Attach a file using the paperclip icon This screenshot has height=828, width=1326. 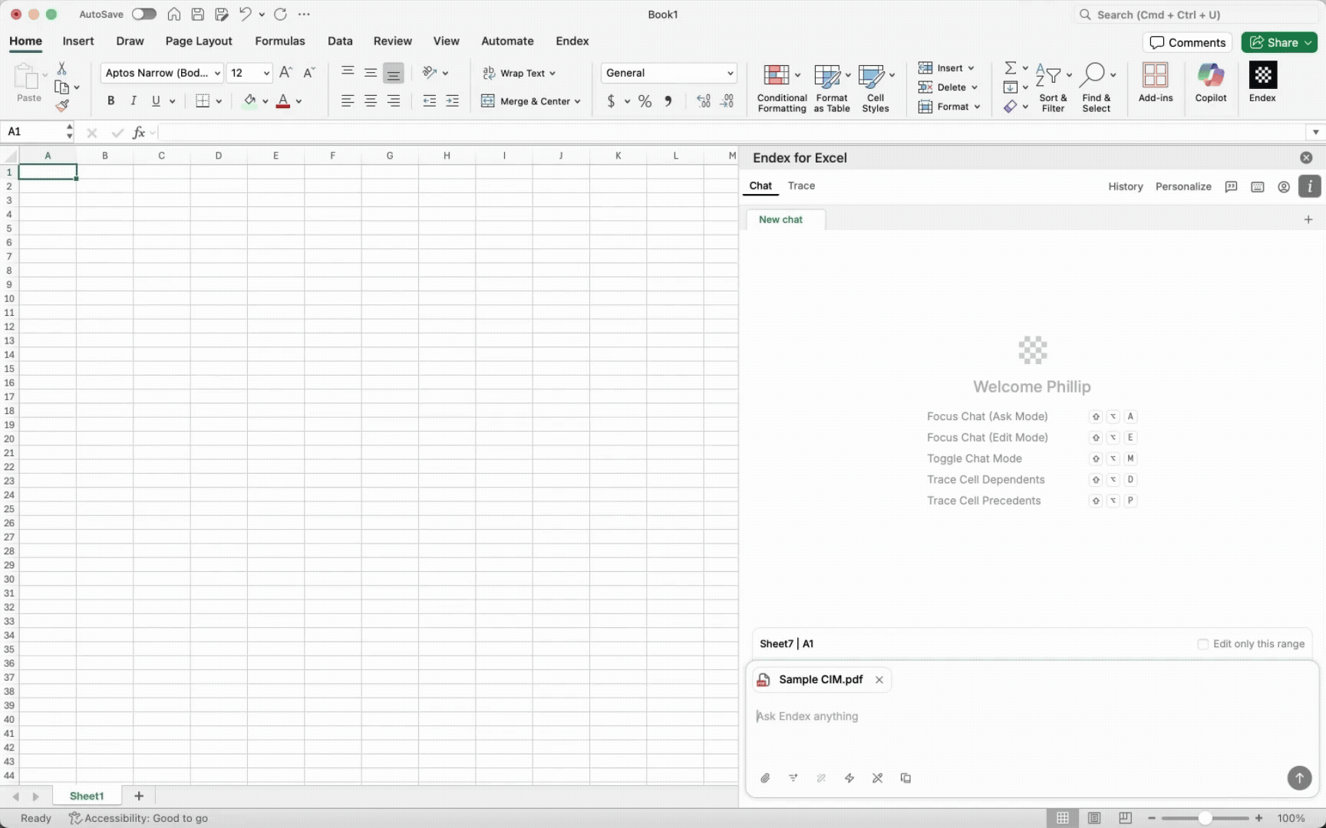(765, 778)
